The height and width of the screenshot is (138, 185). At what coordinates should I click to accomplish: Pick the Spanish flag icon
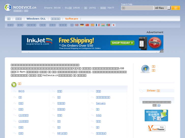tap(92, 25)
